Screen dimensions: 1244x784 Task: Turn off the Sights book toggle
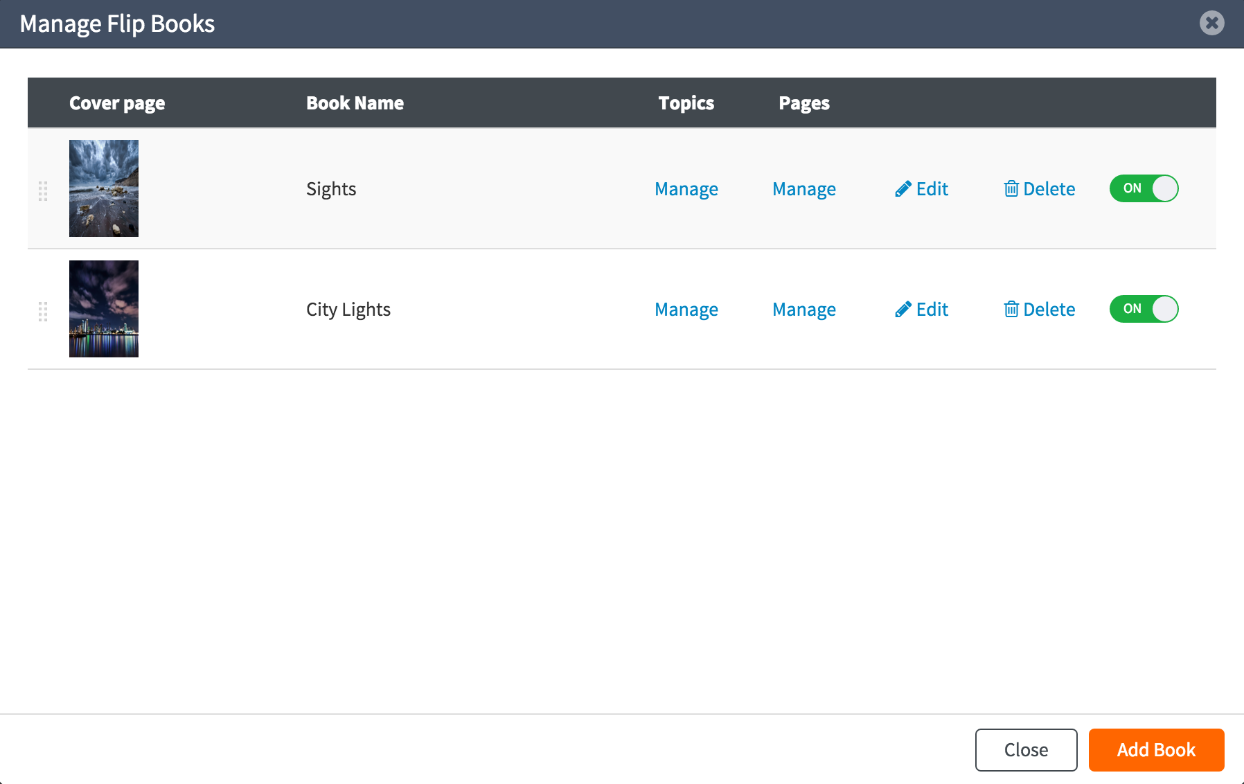tap(1144, 188)
